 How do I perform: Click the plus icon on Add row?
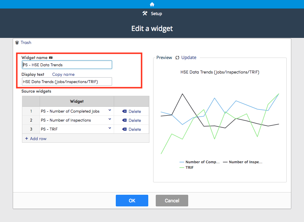click(26, 138)
